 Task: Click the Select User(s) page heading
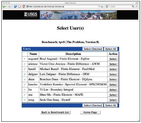point(70,28)
